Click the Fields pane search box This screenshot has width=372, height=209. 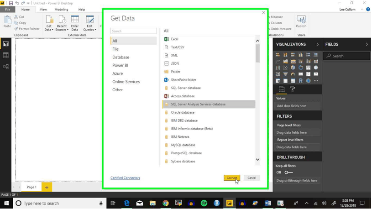tap(346, 56)
